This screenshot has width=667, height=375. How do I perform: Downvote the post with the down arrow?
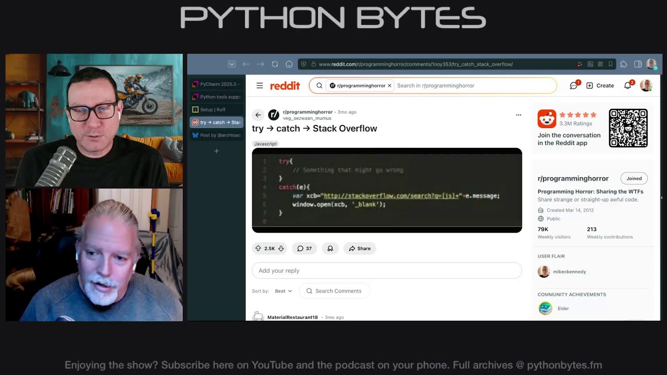coord(281,248)
